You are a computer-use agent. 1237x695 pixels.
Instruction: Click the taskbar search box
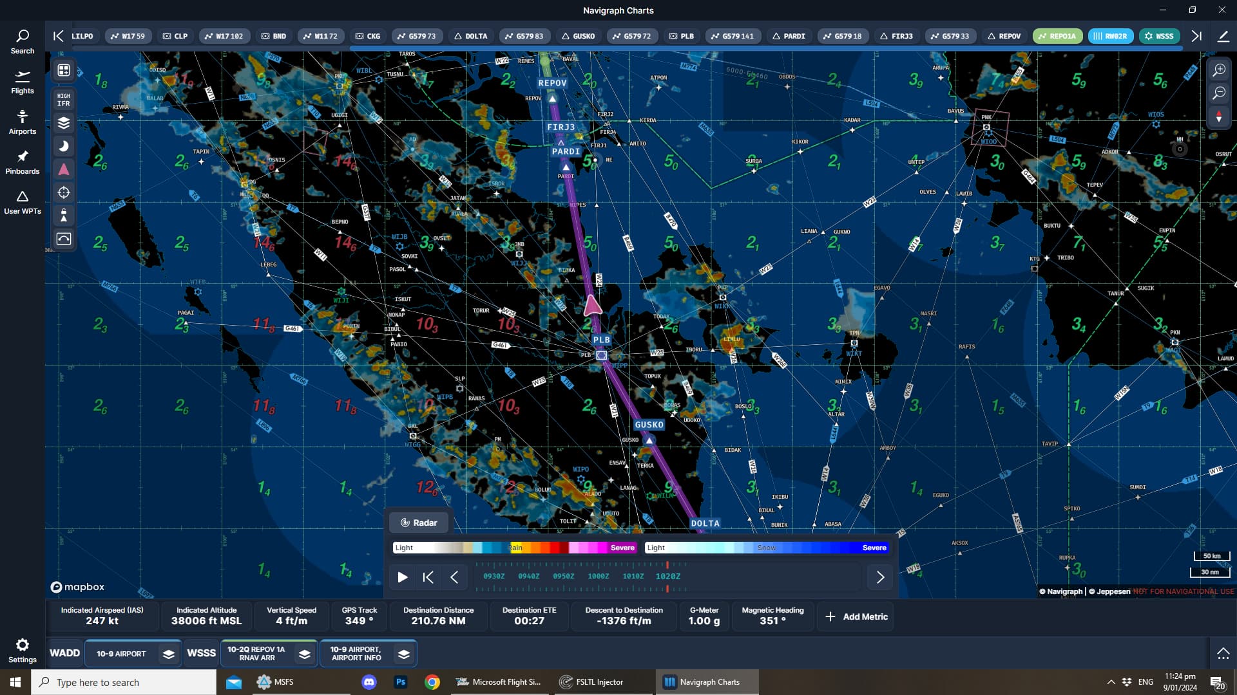(x=124, y=682)
